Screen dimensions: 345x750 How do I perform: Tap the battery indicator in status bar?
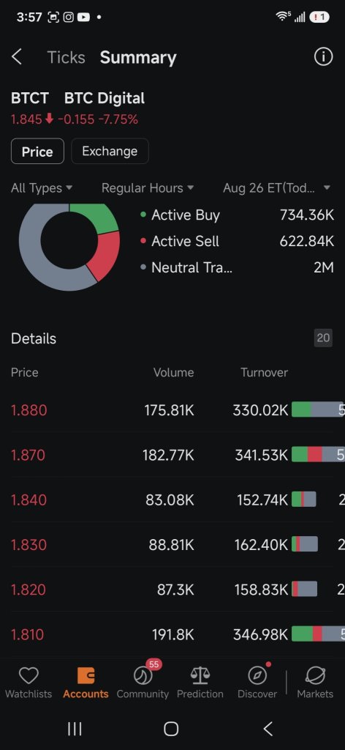click(x=319, y=18)
